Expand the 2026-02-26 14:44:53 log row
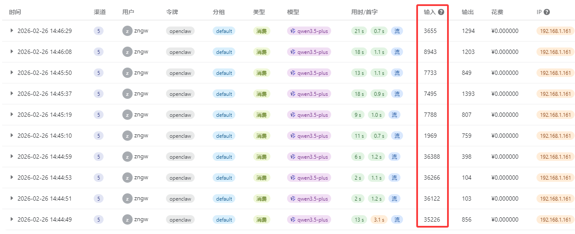Viewport: 575px width, 234px height. pyautogui.click(x=12, y=178)
